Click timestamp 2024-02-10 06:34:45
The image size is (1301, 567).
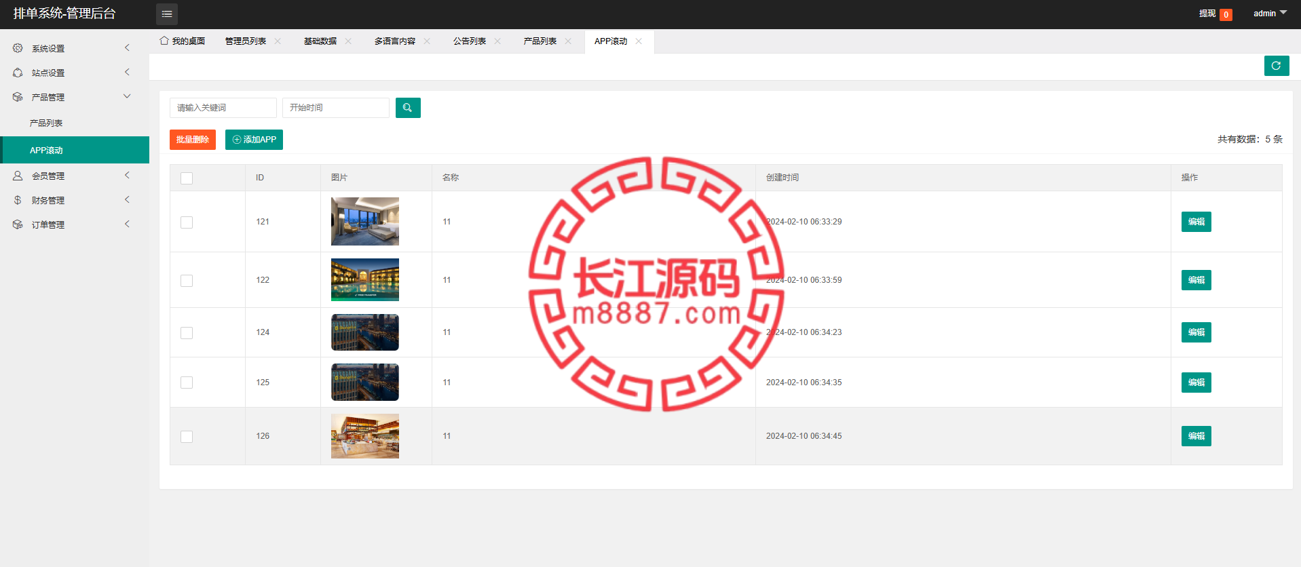804,436
